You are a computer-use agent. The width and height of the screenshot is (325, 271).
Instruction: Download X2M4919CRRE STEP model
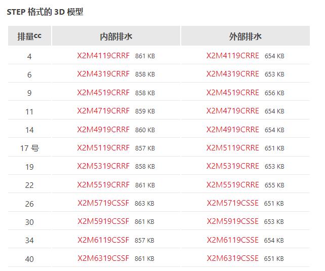pyautogui.click(x=232, y=130)
